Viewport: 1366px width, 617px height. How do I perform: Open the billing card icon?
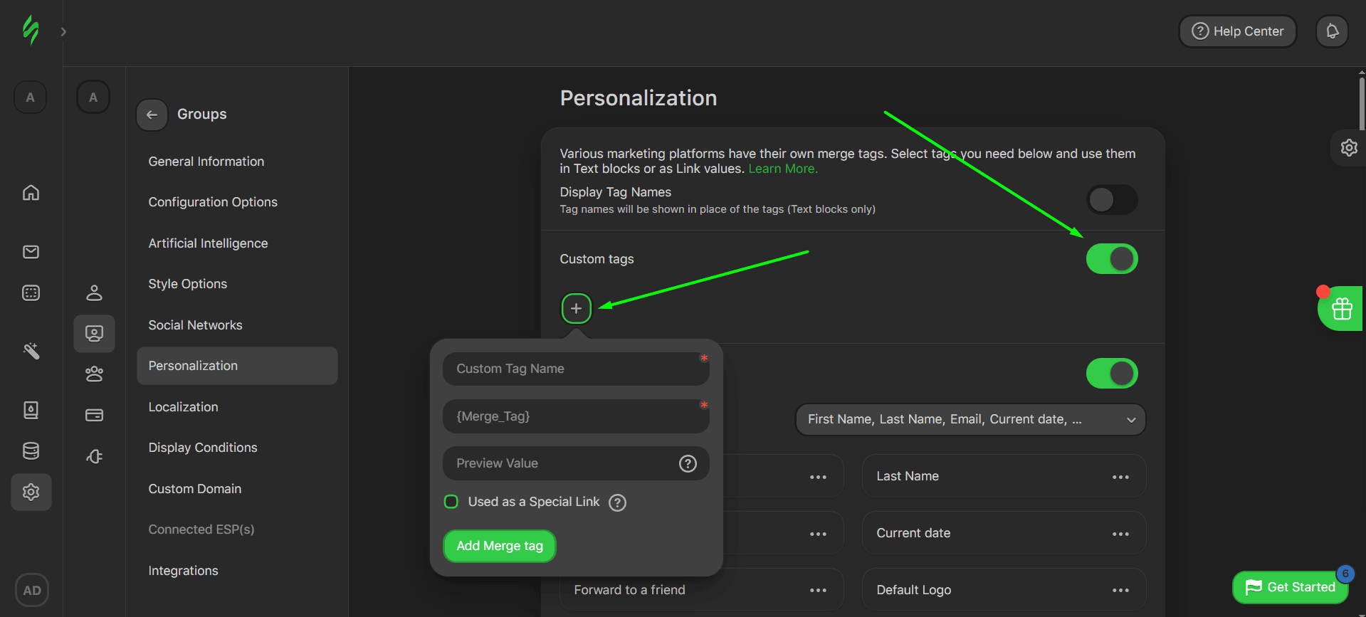[x=94, y=415]
